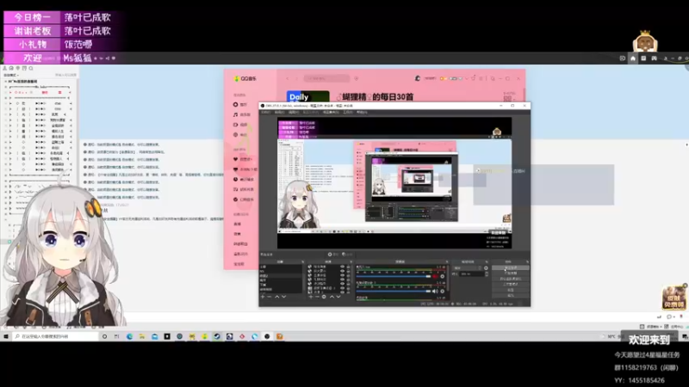
Task: Collapse the top channel tree node in left panel
Action: [5, 81]
